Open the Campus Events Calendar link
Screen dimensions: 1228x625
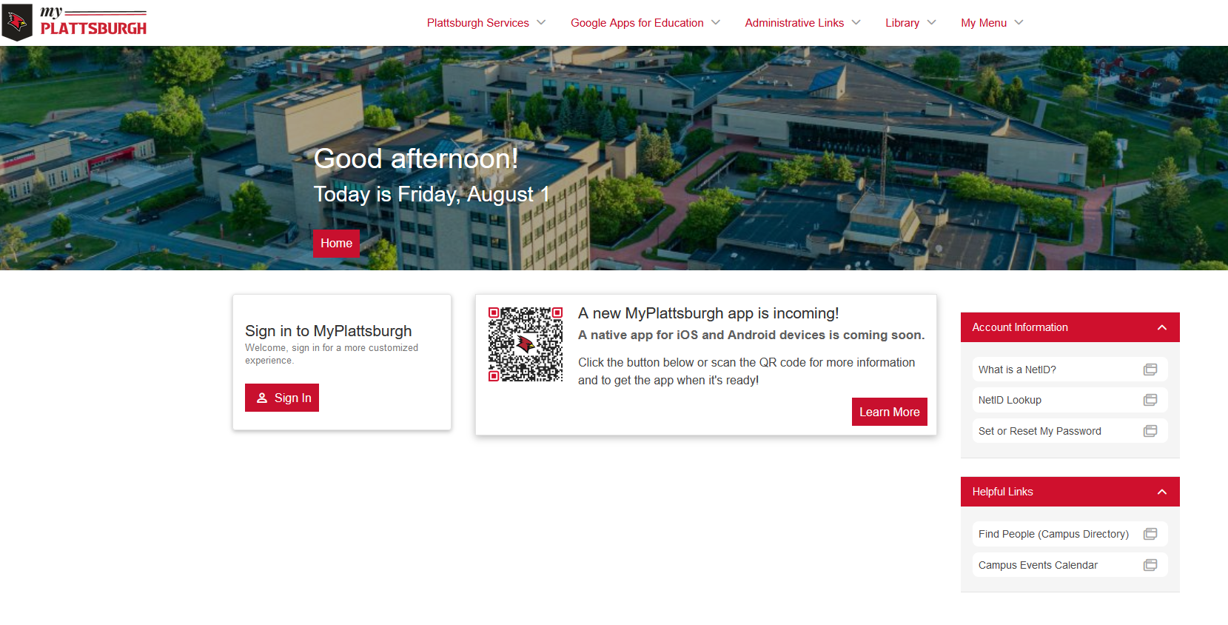coord(1070,565)
